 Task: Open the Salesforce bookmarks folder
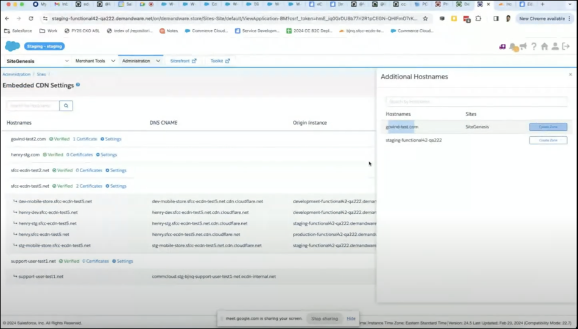(x=18, y=31)
